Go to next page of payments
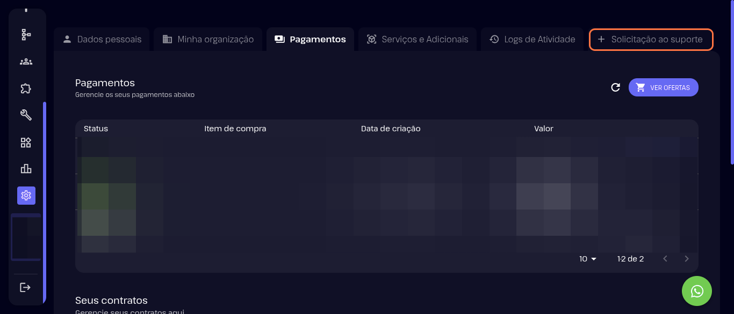 [x=686, y=259]
